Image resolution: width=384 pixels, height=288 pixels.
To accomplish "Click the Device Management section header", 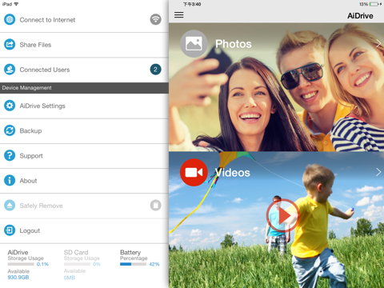I will coord(84,88).
